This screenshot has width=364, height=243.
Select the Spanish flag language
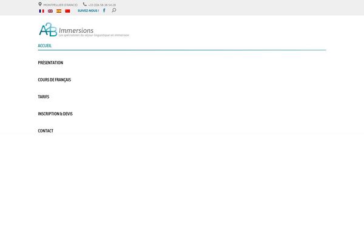tap(59, 11)
